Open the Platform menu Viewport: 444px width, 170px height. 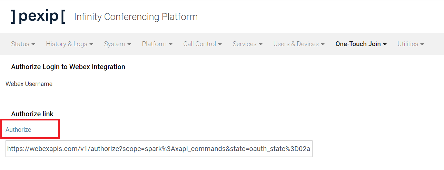(157, 44)
